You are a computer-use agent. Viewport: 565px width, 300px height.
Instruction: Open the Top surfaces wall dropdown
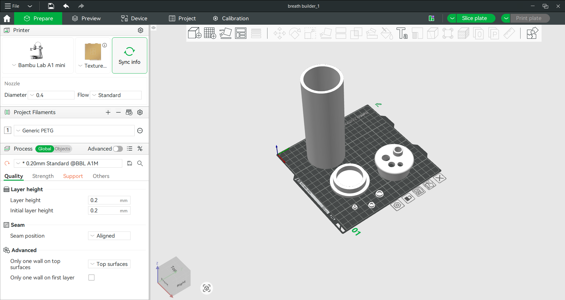click(109, 264)
